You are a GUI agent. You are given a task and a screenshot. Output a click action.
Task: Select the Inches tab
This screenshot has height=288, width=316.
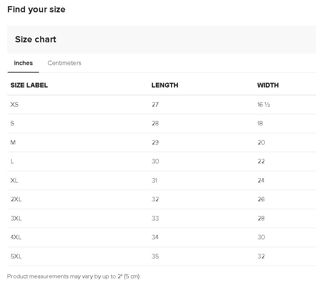[24, 63]
